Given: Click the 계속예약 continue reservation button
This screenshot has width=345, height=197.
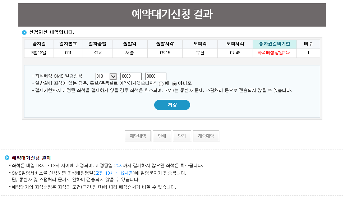Looking at the screenshot, I should (x=206, y=136).
